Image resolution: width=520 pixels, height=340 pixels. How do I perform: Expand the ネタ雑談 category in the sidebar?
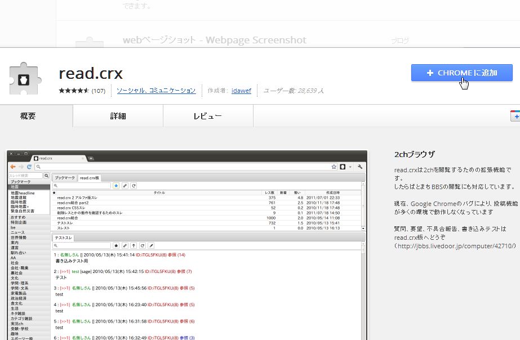[29, 314]
